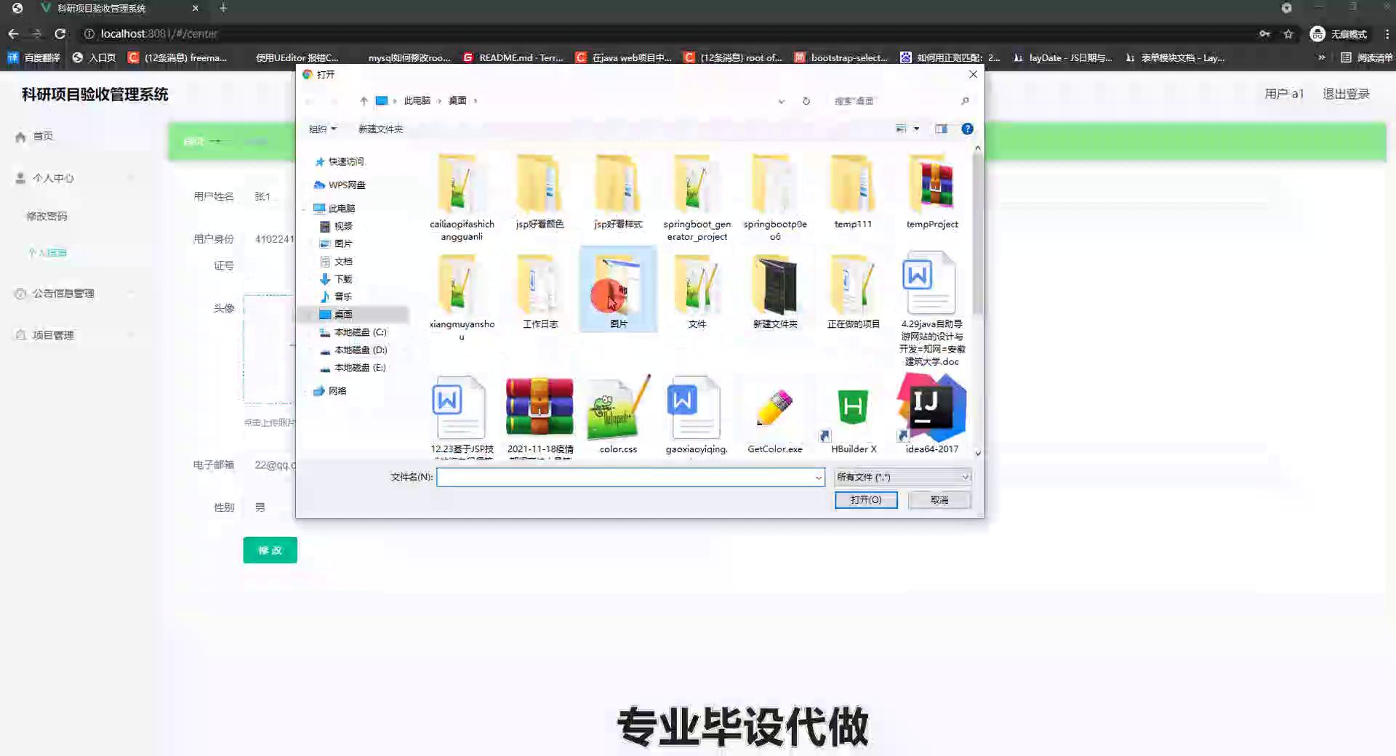Select the idea64-2017 IntelliJ shortcut icon
The height and width of the screenshot is (756, 1396).
(931, 408)
